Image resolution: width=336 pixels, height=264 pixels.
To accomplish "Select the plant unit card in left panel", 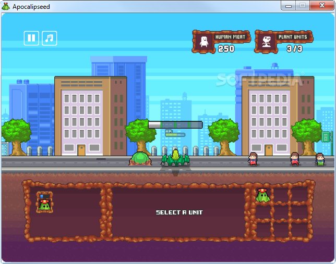I will click(44, 203).
